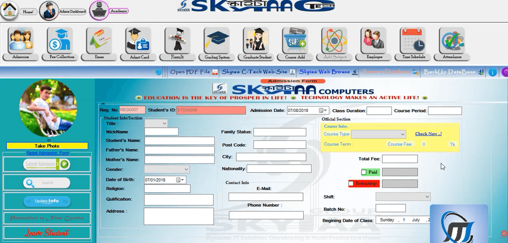
Task: Launch Skytaa Web Browse
Action: click(328, 72)
